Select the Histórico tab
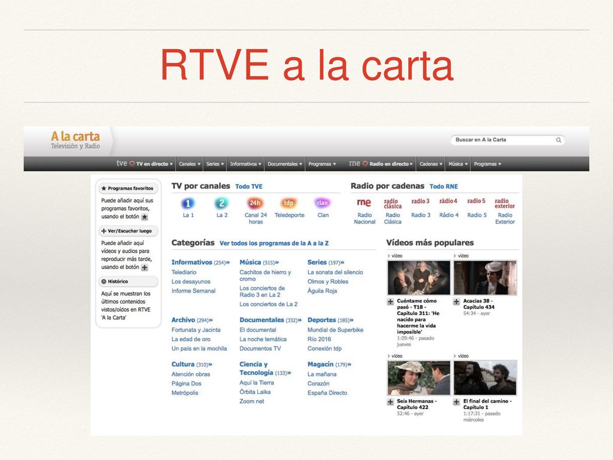Image resolution: width=613 pixels, height=460 pixels. click(x=128, y=282)
